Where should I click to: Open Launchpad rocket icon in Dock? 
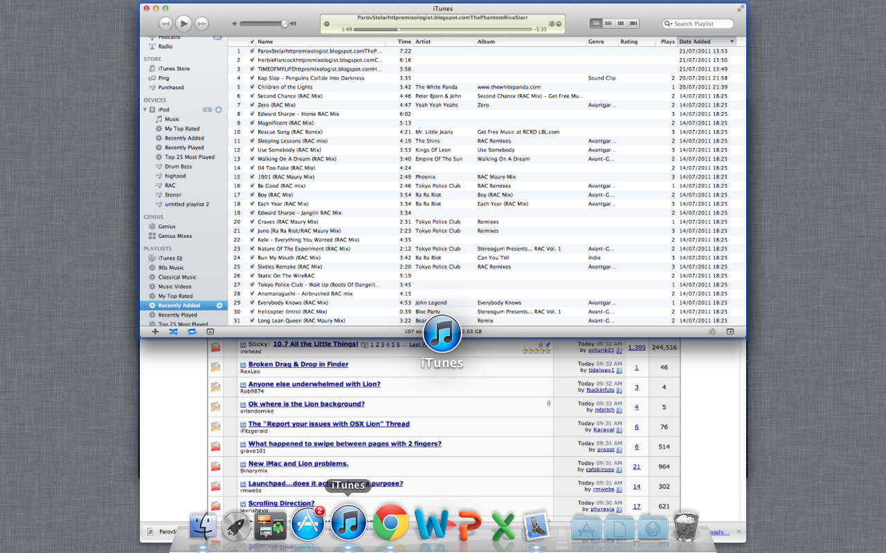(x=236, y=527)
